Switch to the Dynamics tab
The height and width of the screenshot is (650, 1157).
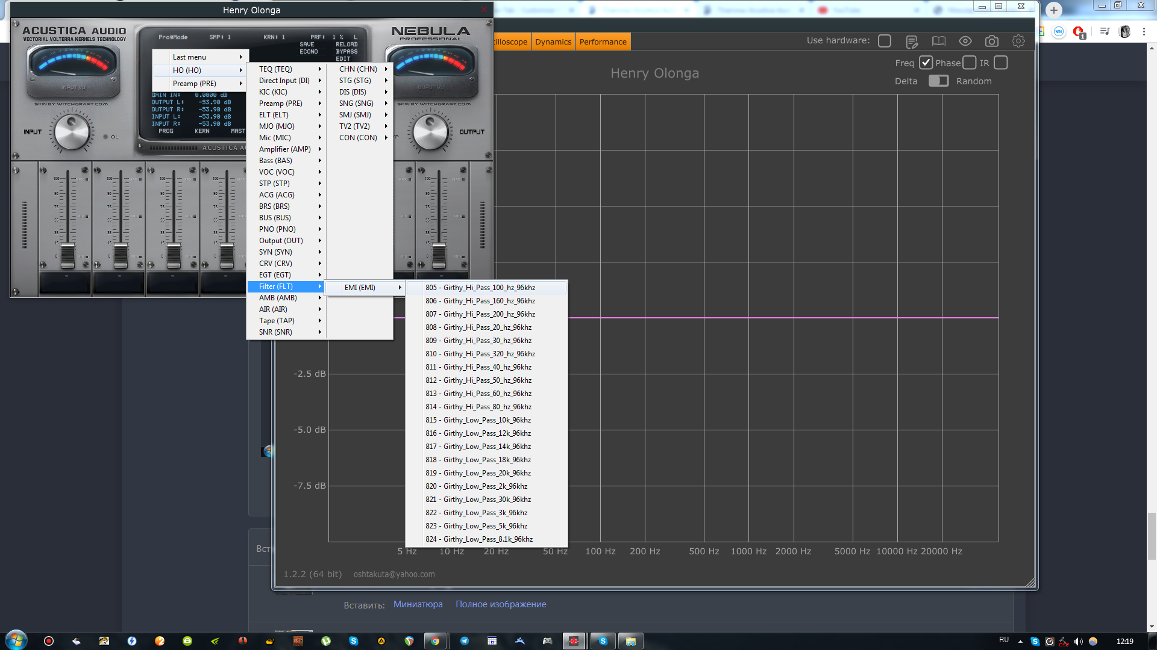click(x=553, y=42)
